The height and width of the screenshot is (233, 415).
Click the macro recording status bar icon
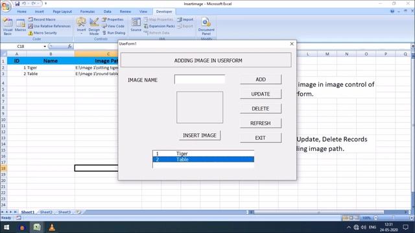pos(18,218)
